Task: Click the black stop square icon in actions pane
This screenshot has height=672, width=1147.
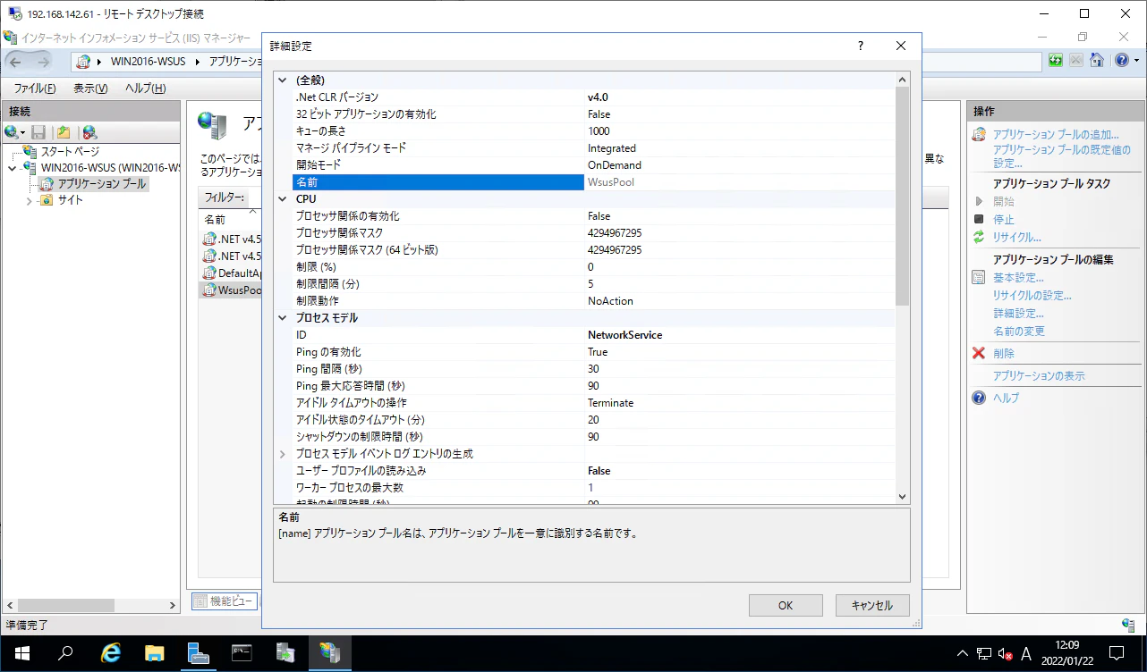Action: (979, 219)
